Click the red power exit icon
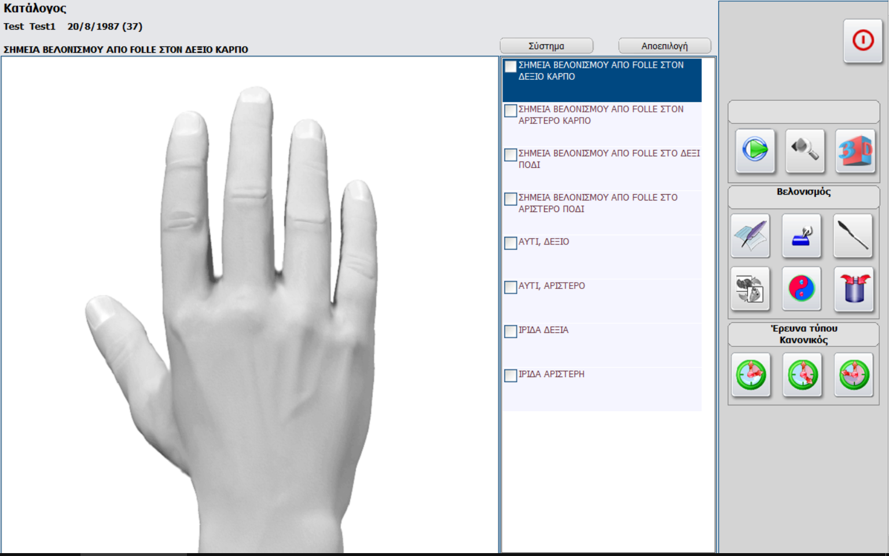889x556 pixels. click(x=862, y=41)
